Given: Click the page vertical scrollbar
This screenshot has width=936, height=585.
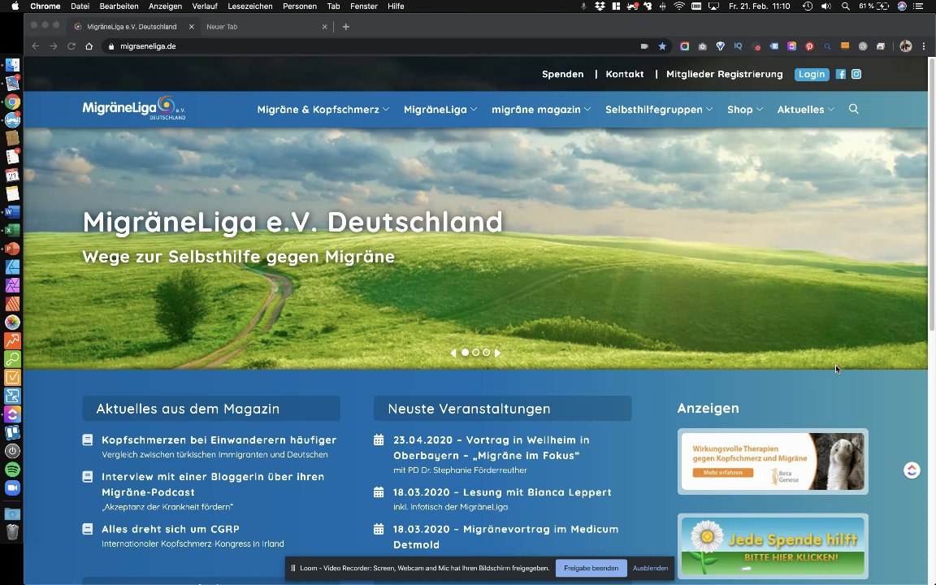Looking at the screenshot, I should tap(932, 194).
